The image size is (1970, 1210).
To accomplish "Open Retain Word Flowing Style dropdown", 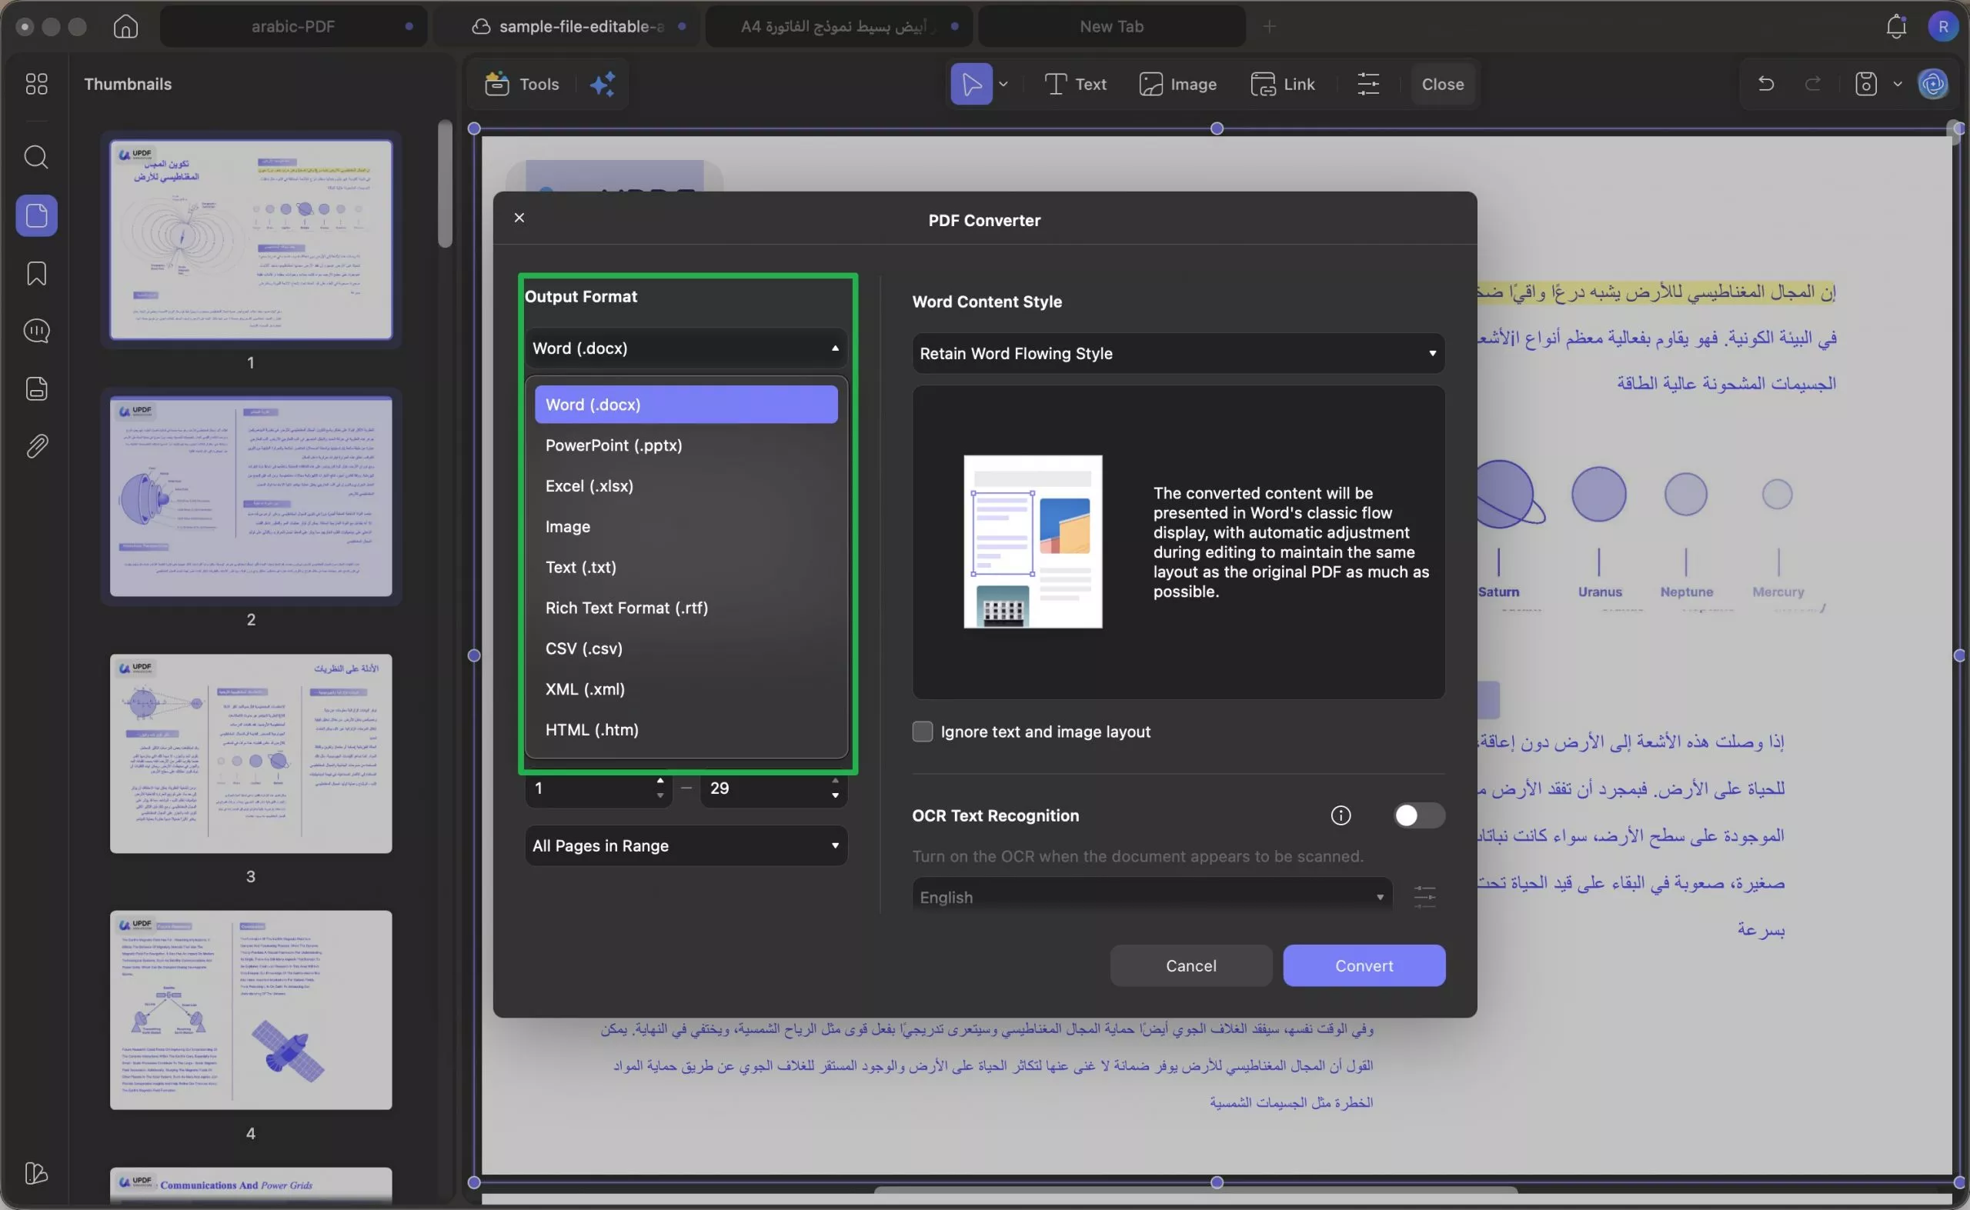I will click(x=1177, y=354).
